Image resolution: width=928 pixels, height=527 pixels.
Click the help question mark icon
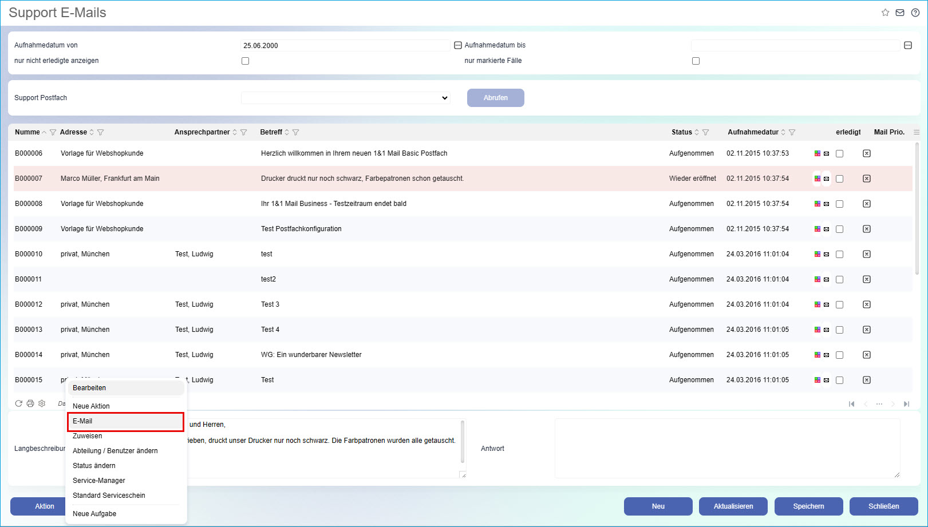click(x=915, y=13)
